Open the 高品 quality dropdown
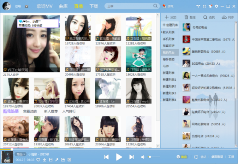Image resolution: width=238 pixels, height=164 pixels. tap(21, 154)
